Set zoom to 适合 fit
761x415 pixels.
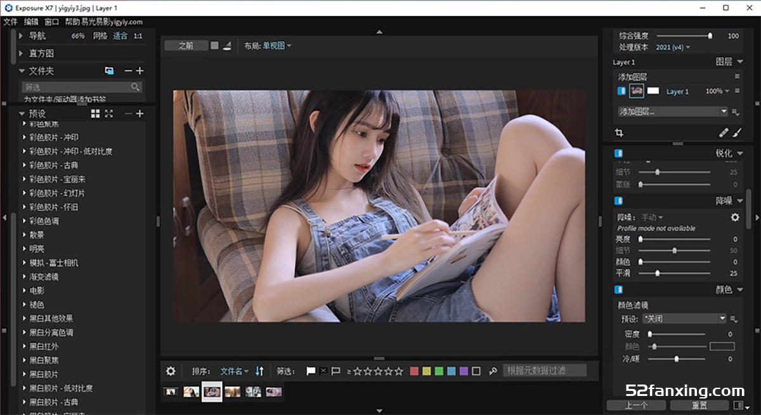point(120,36)
